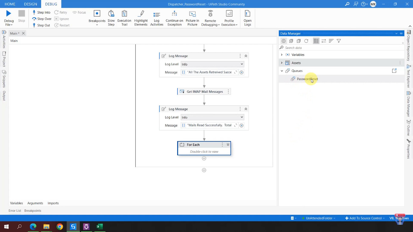Click Add To Source Control in status bar
This screenshot has width=413, height=232.
point(364,218)
